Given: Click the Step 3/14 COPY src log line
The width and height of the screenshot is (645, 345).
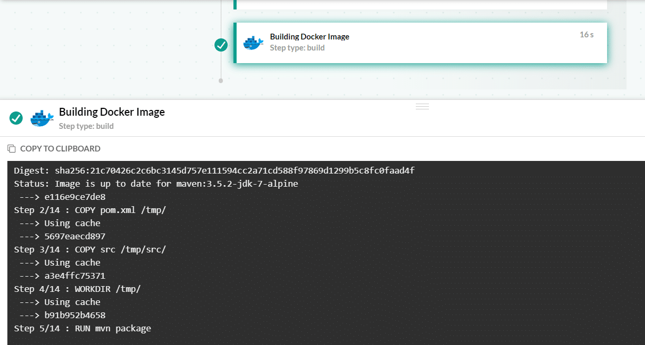Looking at the screenshot, I should [x=90, y=250].
